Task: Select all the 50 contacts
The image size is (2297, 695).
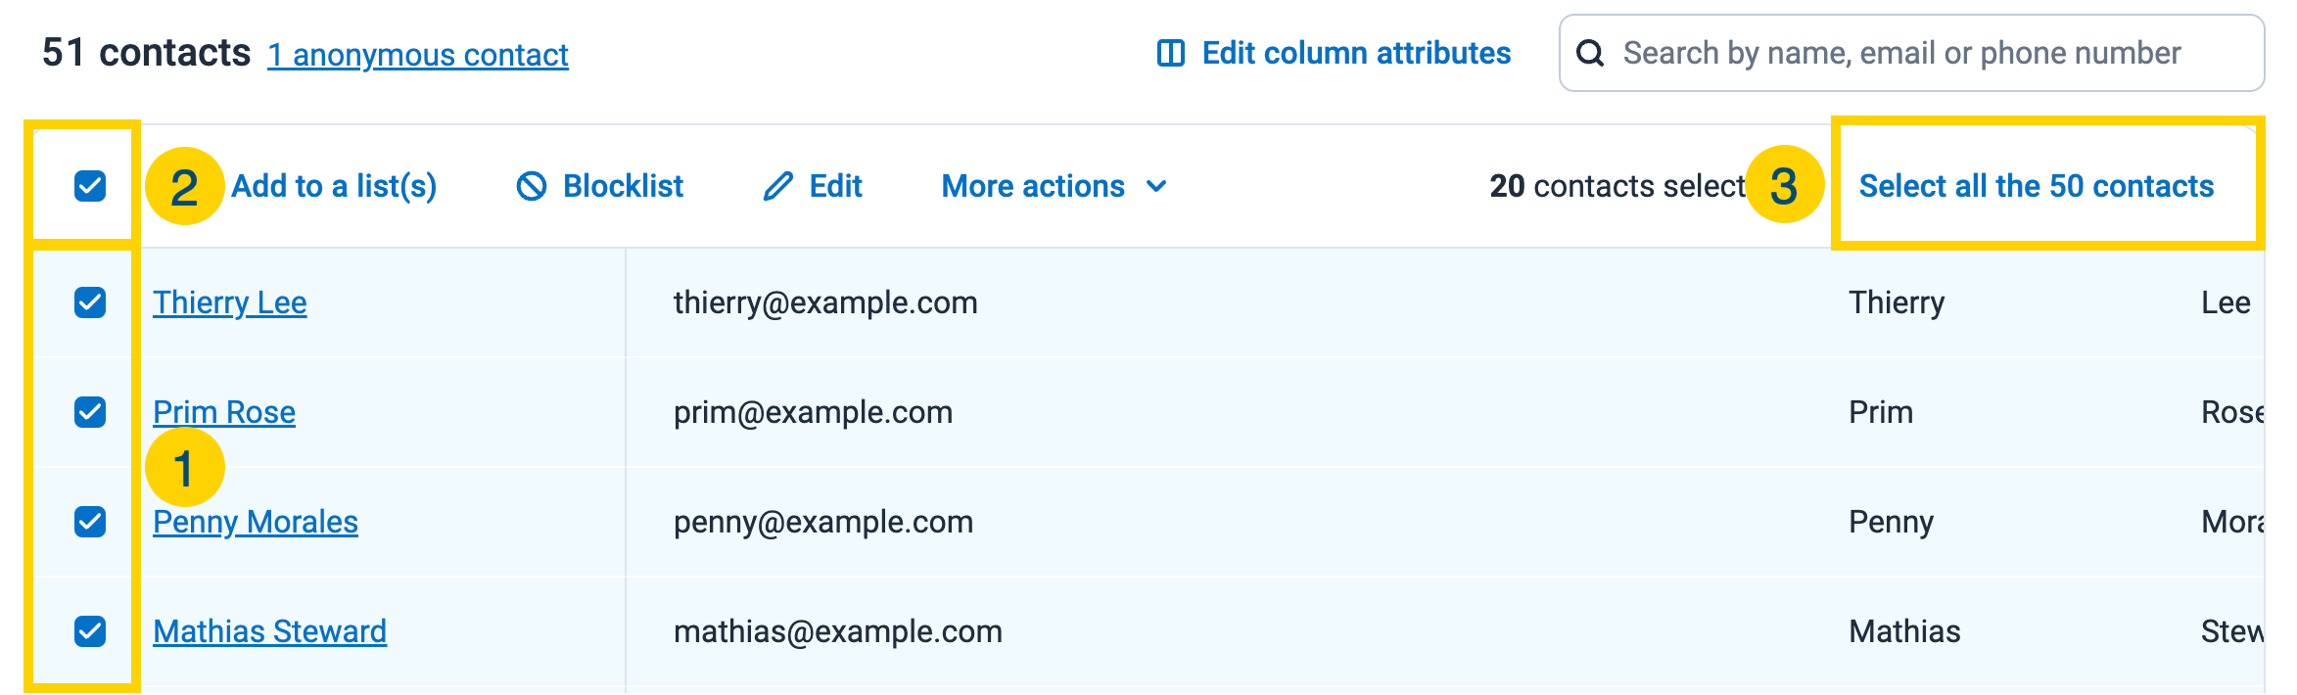Action: tap(2036, 186)
